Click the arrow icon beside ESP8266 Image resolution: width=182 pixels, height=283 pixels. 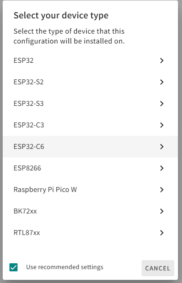click(x=162, y=168)
